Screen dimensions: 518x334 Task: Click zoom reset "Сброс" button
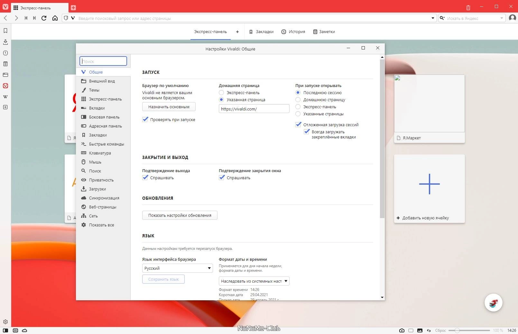pyautogui.click(x=440, y=330)
